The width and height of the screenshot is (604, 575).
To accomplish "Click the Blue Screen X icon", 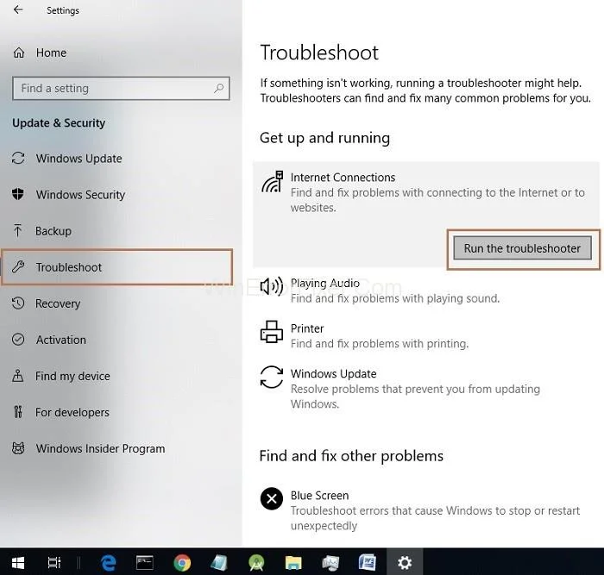I will click(x=272, y=499).
